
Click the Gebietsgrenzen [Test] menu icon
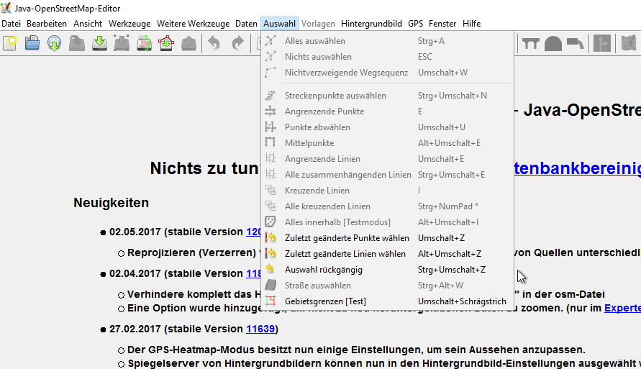tap(271, 301)
